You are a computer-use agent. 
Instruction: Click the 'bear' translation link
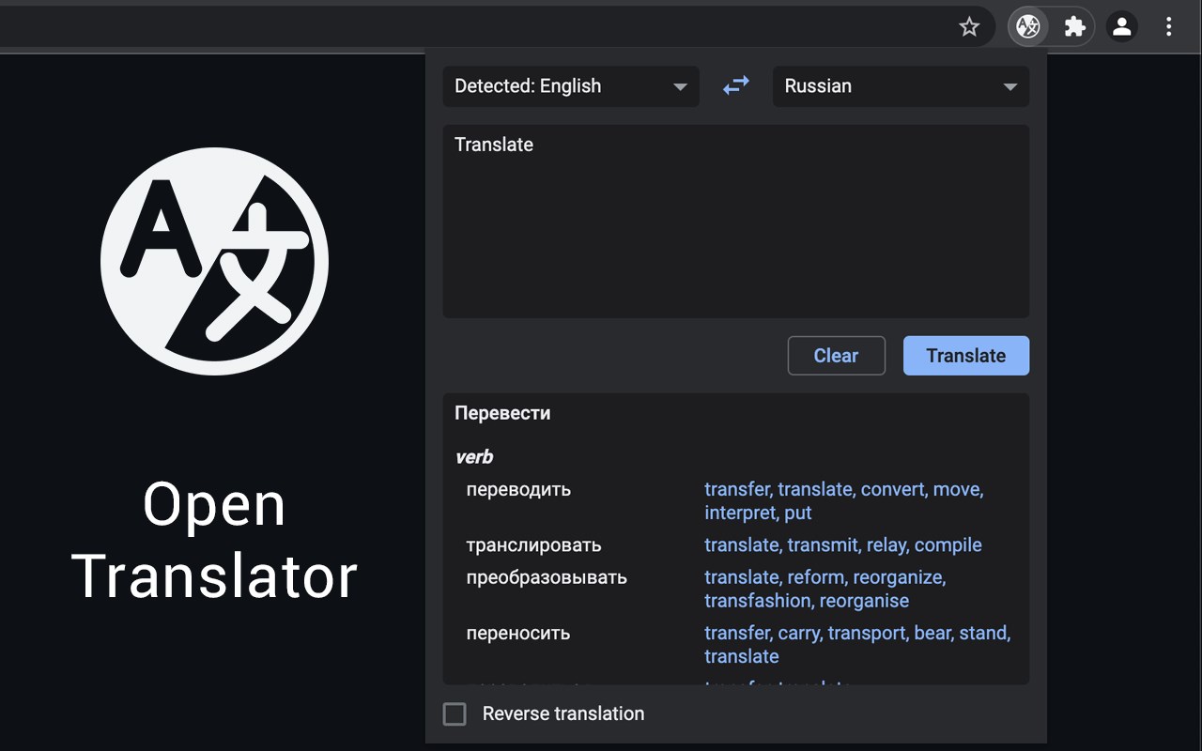click(x=932, y=633)
